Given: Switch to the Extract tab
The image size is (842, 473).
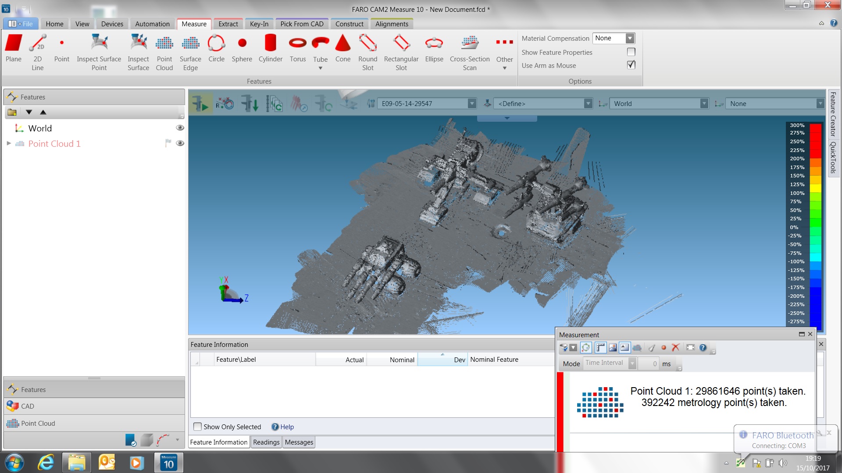Looking at the screenshot, I should point(228,24).
